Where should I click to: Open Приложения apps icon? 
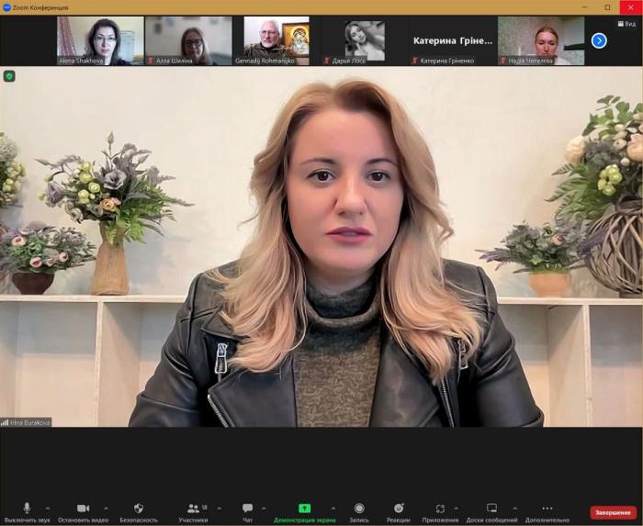(x=440, y=509)
